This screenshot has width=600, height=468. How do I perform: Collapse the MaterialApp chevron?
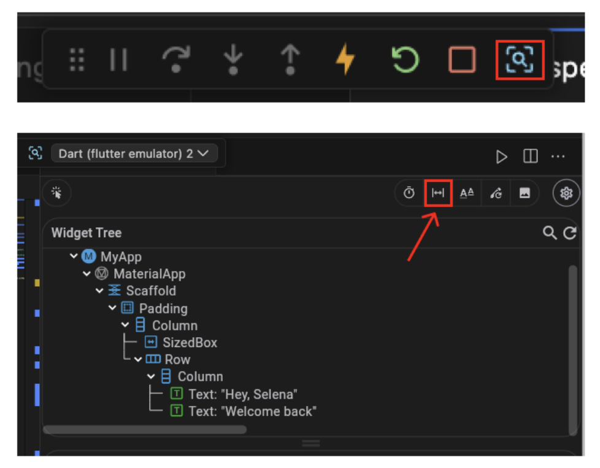pyautogui.click(x=87, y=273)
